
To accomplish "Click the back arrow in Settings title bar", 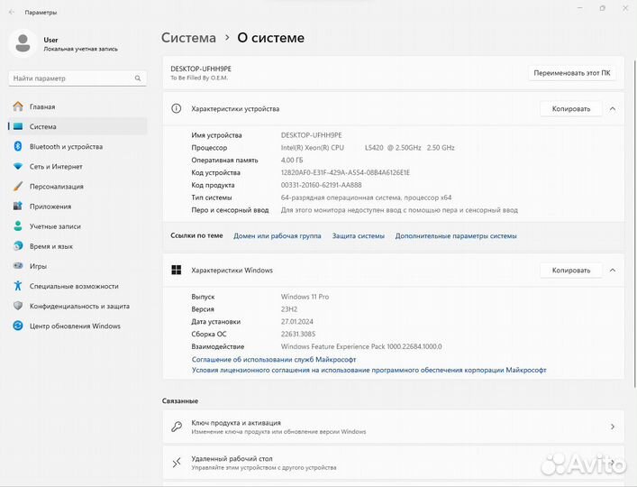I will [x=12, y=13].
